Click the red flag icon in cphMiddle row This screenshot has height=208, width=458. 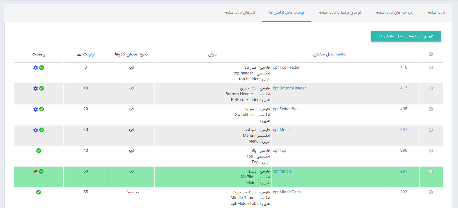36,172
